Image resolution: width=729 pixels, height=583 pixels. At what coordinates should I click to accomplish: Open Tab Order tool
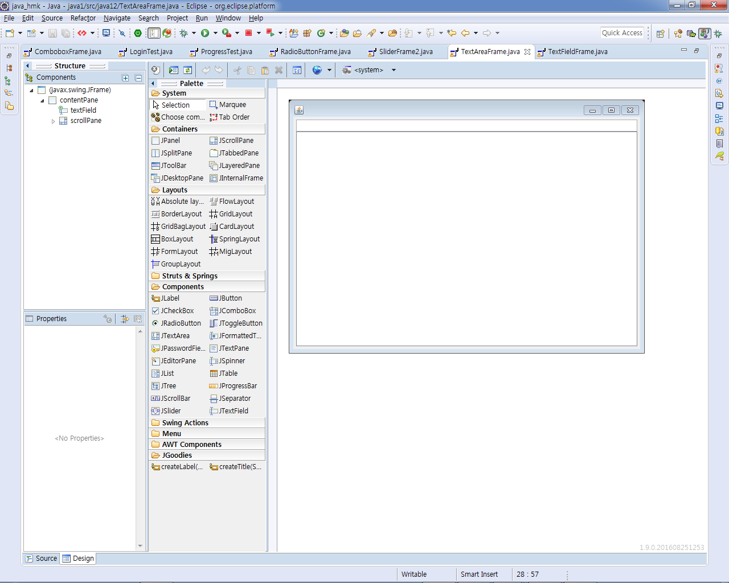click(x=230, y=117)
